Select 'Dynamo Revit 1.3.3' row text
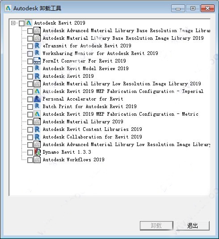The width and height of the screenshot is (219, 239). tap(67, 152)
